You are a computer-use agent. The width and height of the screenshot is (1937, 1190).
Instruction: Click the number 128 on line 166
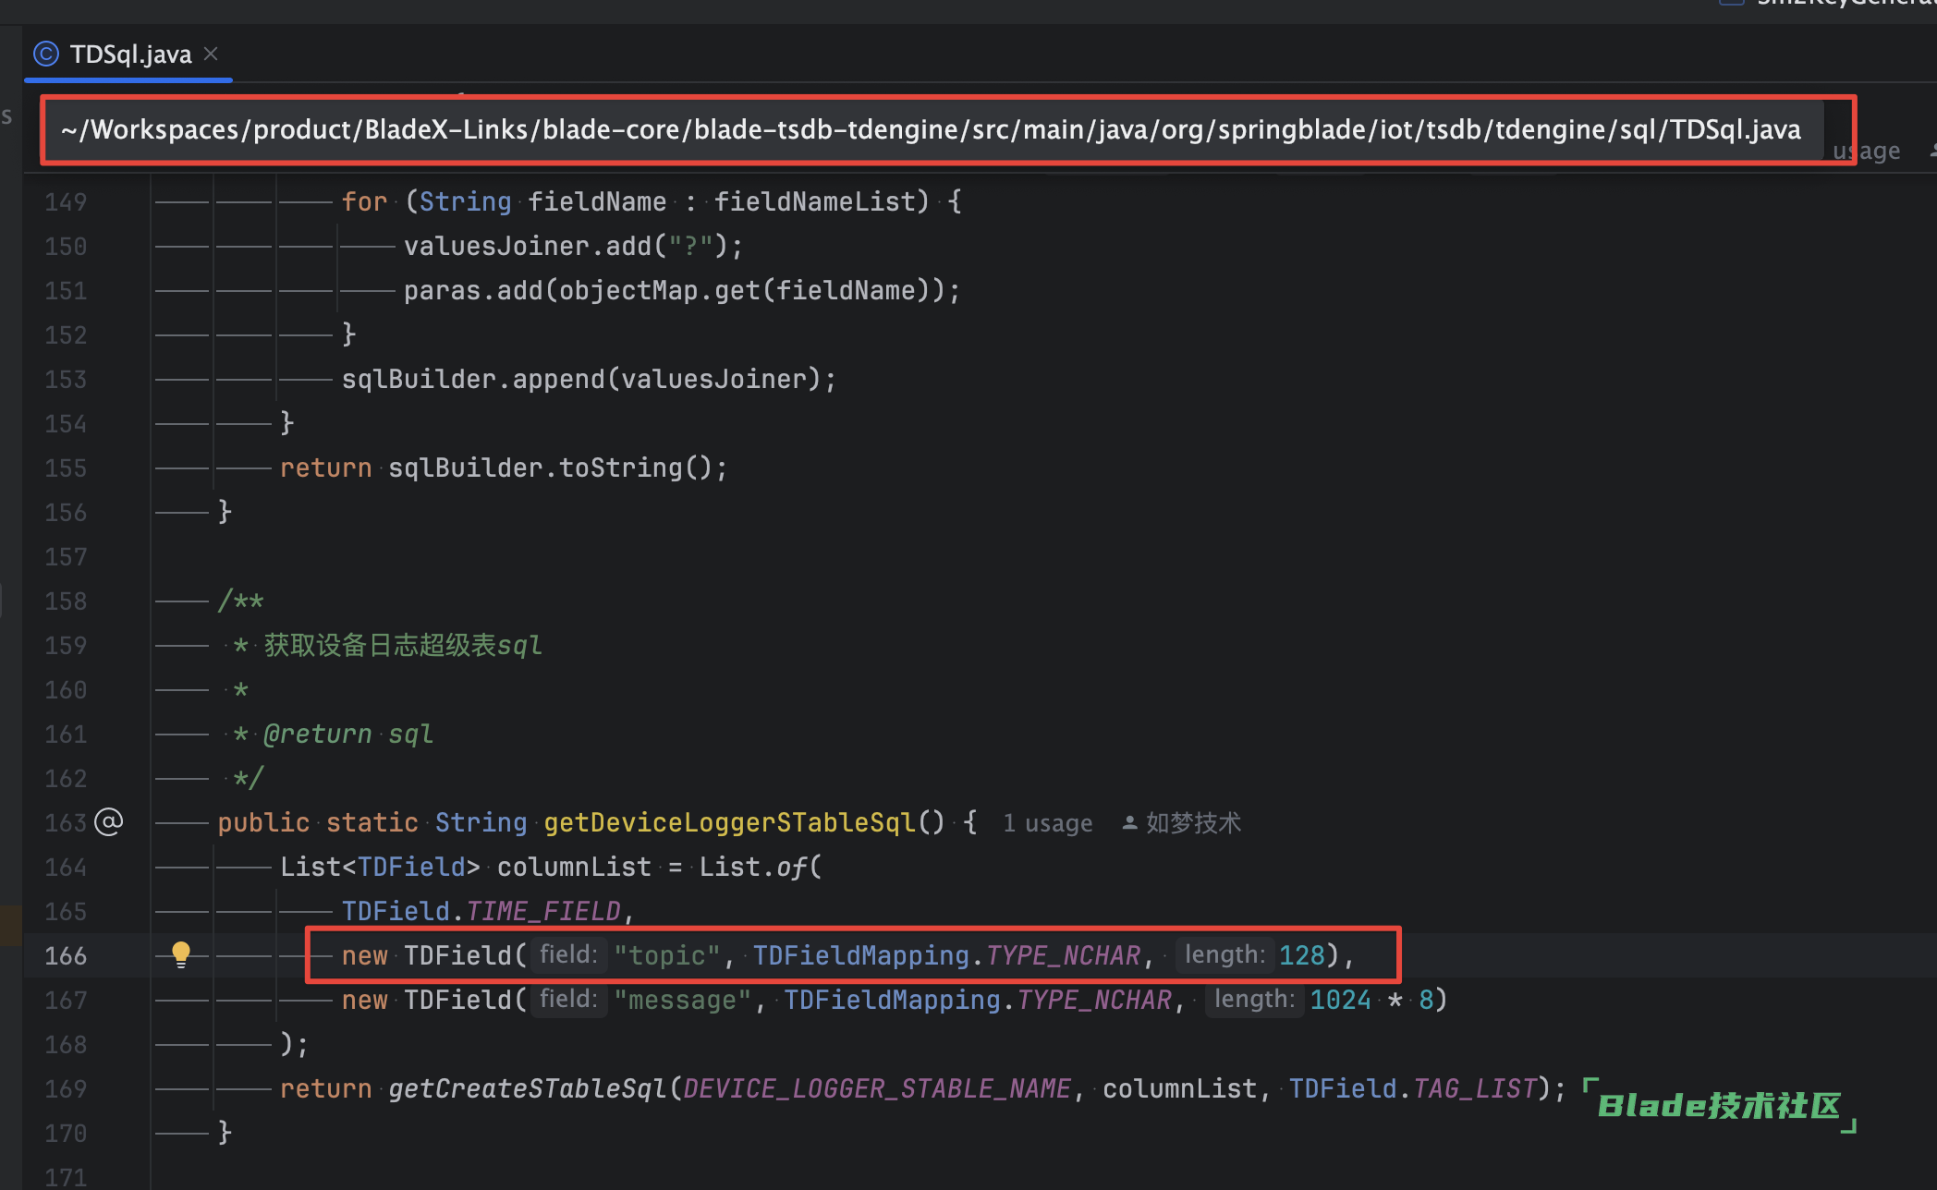click(x=1302, y=955)
